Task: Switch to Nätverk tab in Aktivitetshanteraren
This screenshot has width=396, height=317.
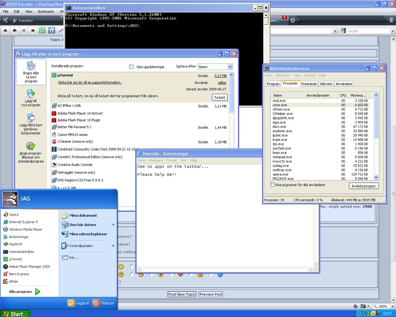Action: coord(326,84)
